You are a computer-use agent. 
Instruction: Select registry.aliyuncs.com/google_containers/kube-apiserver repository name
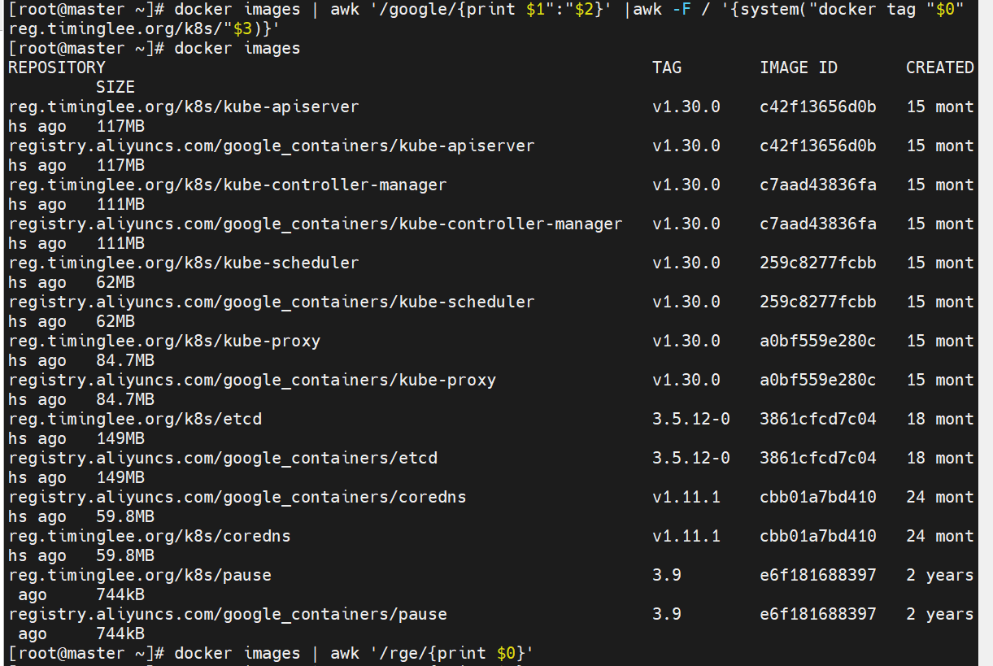click(272, 146)
